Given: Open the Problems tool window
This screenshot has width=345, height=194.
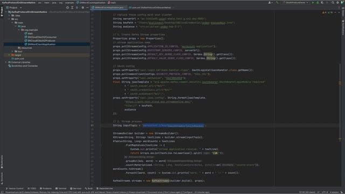Looking at the screenshot, I should (46, 189).
